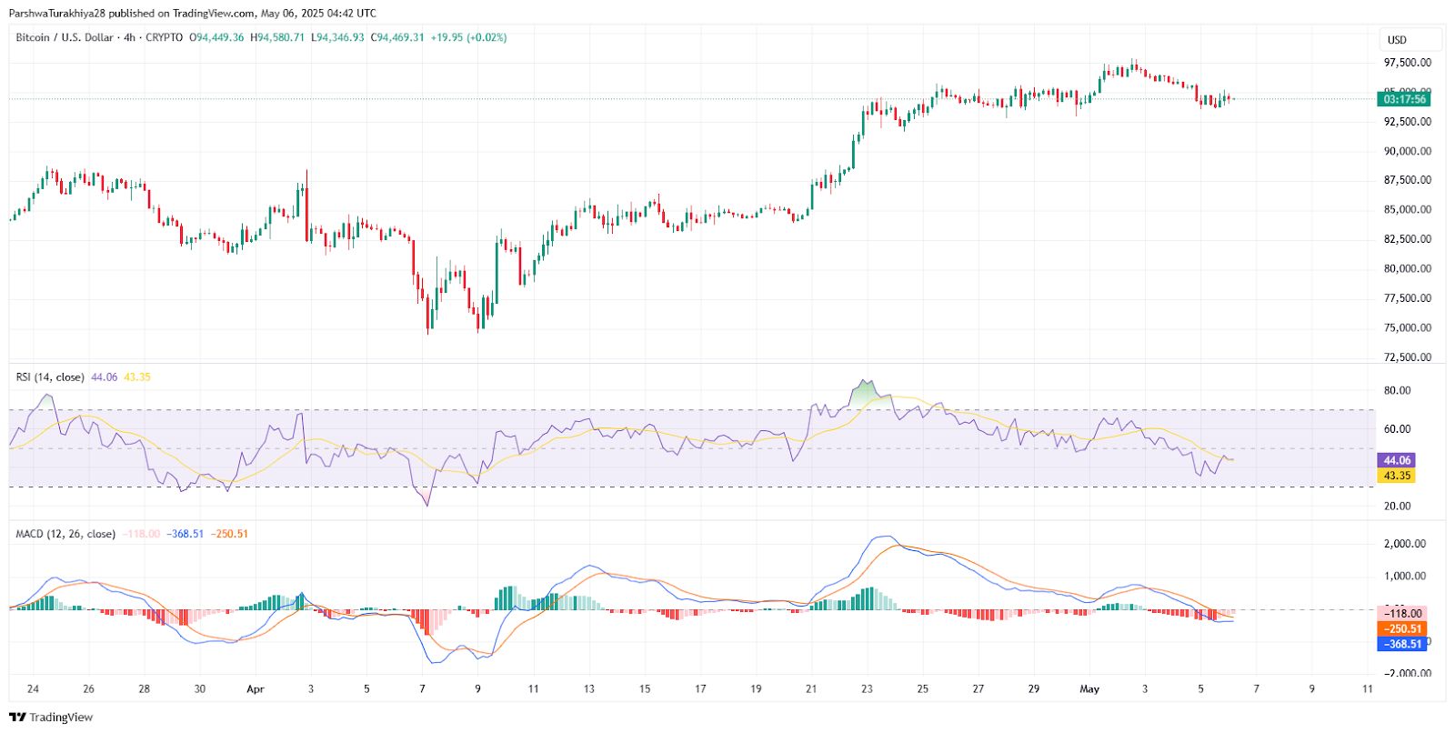Click the purple 44.06 RSI value tag
Viewport: 1455px width, 733px height.
tap(1397, 460)
